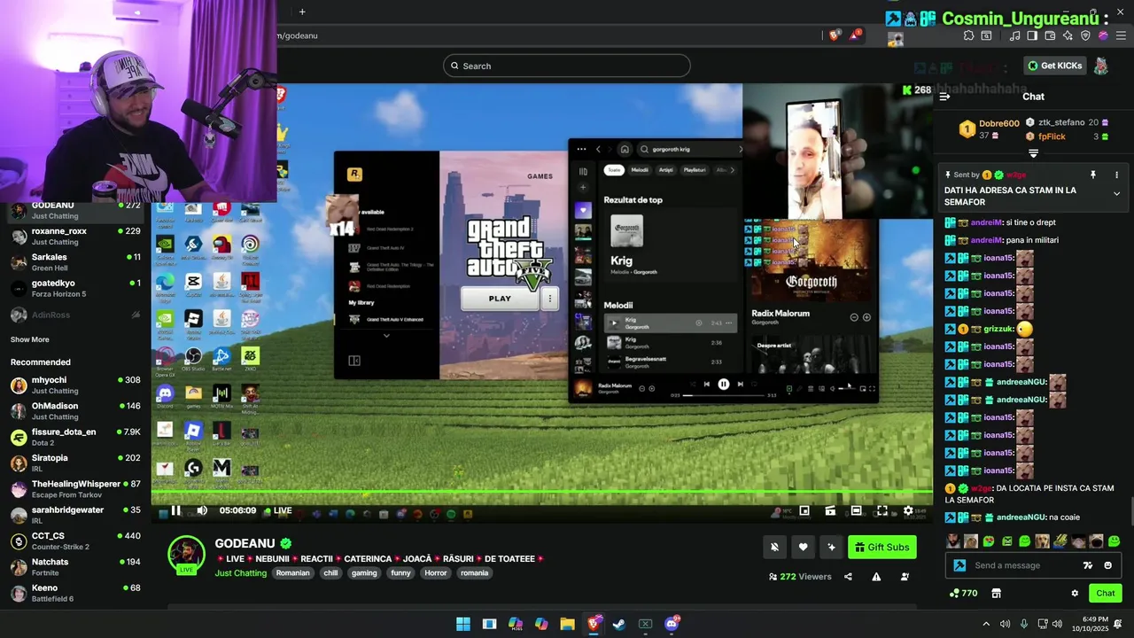This screenshot has height=638, width=1134.
Task: Open pinned message three-dot menu
Action: pos(1116,175)
